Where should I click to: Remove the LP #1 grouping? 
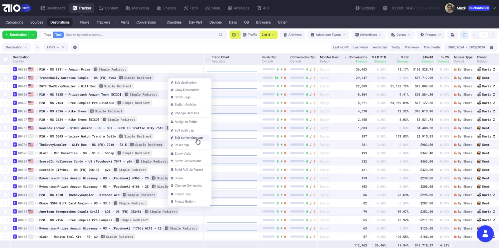63,47
